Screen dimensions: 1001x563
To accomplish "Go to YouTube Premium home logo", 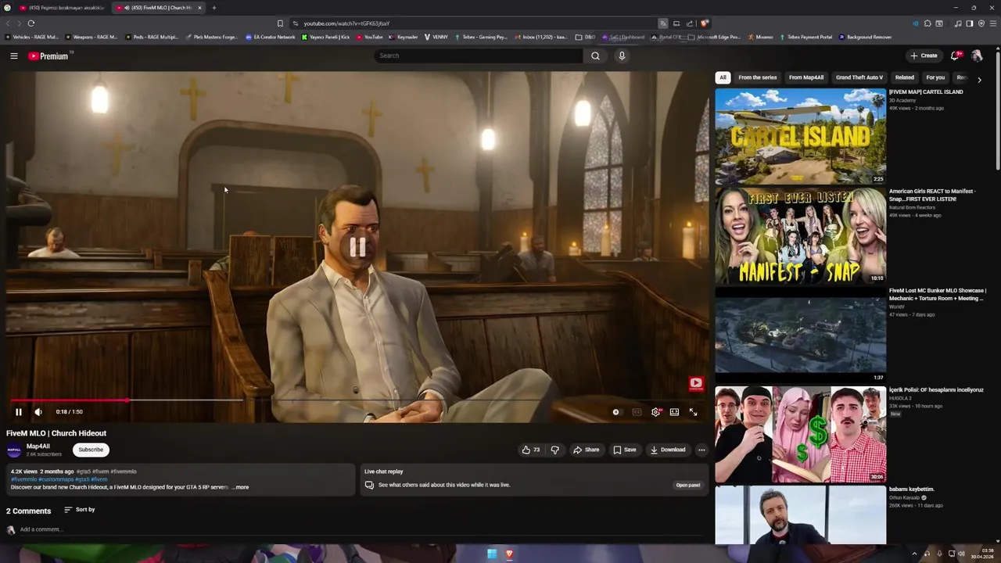I will (50, 56).
